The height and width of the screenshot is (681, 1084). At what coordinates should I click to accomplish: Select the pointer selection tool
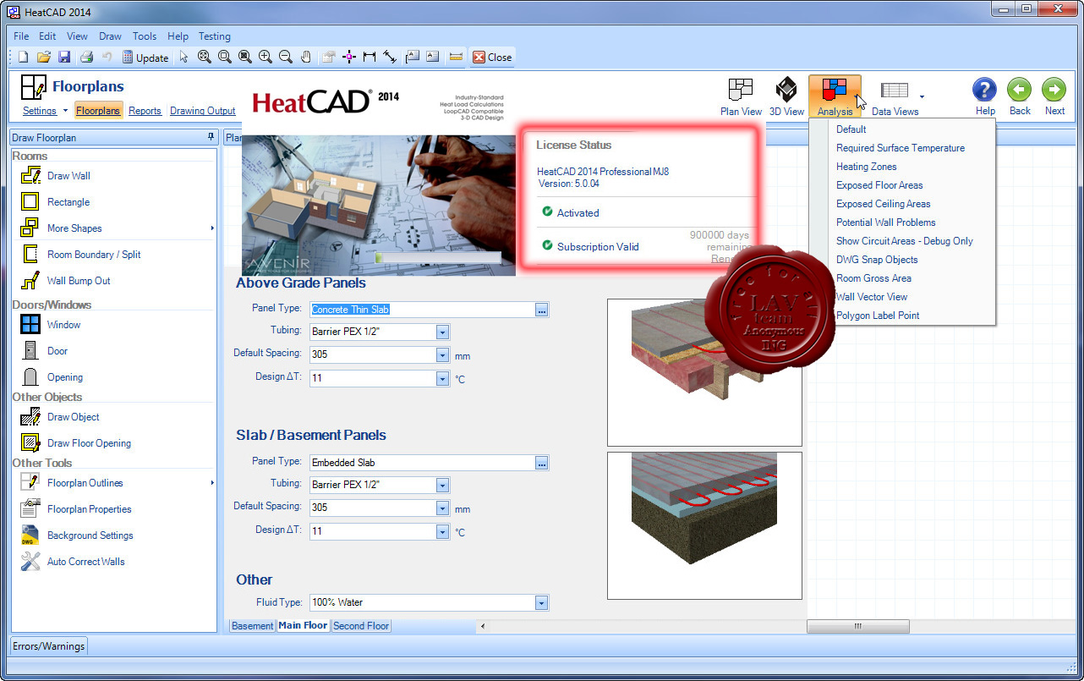click(x=183, y=58)
